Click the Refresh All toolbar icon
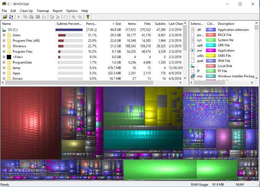Image resolution: width=260 pixels, height=187 pixels. tap(10, 17)
